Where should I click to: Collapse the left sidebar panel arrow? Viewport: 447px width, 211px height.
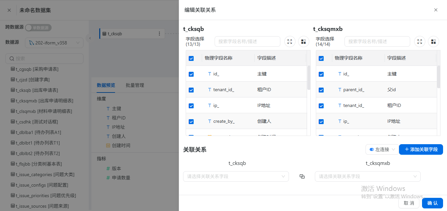(90, 38)
